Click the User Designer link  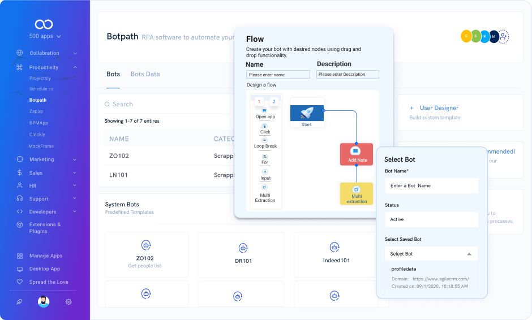pos(439,107)
